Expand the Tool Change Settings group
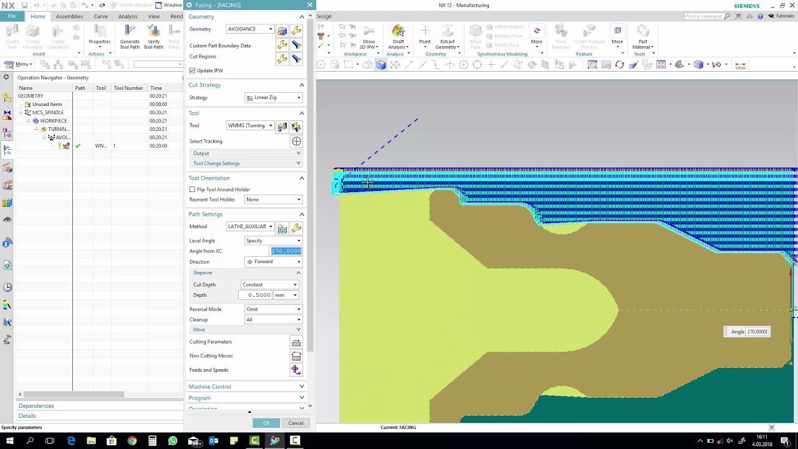The width and height of the screenshot is (798, 449). pos(246,163)
